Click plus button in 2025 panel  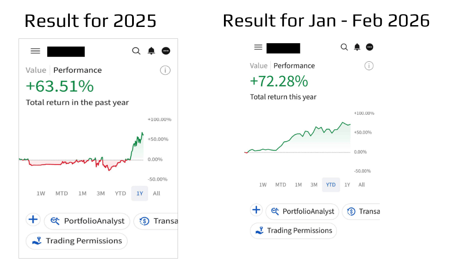[x=33, y=219]
